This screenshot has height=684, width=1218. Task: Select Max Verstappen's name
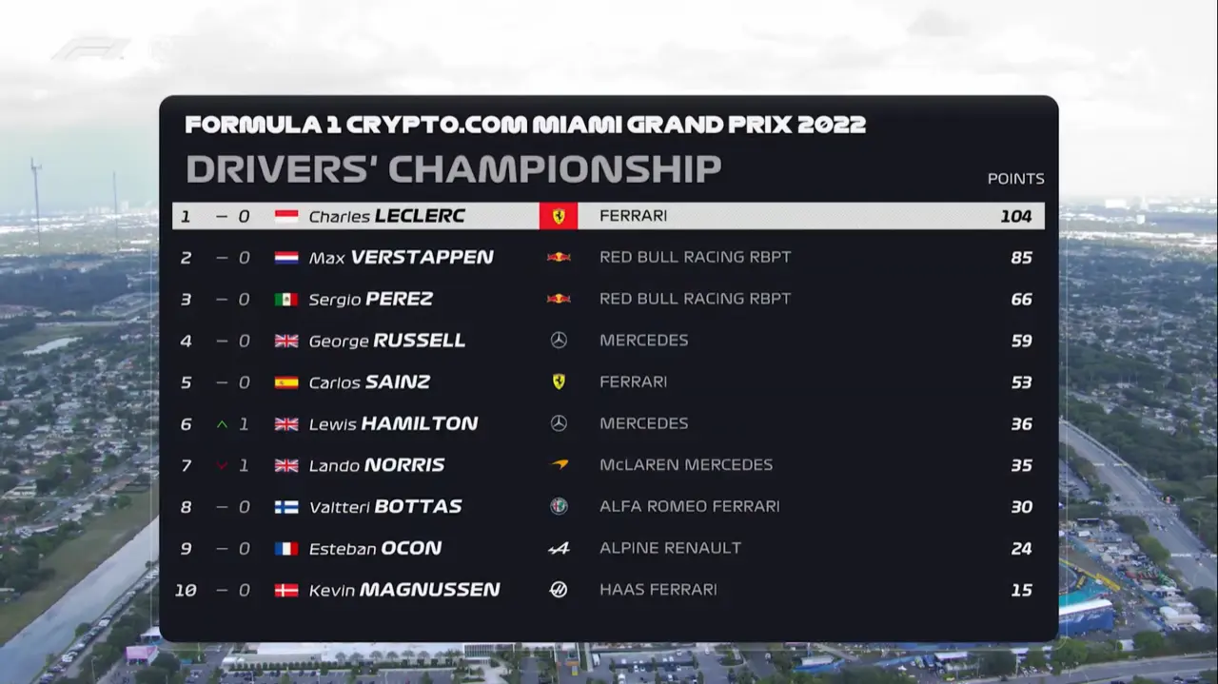[401, 257]
